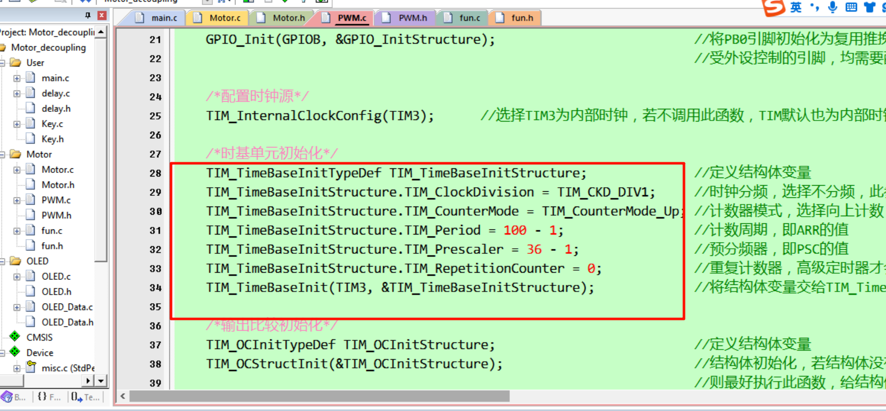Select PWM.h in the project tree

point(56,215)
